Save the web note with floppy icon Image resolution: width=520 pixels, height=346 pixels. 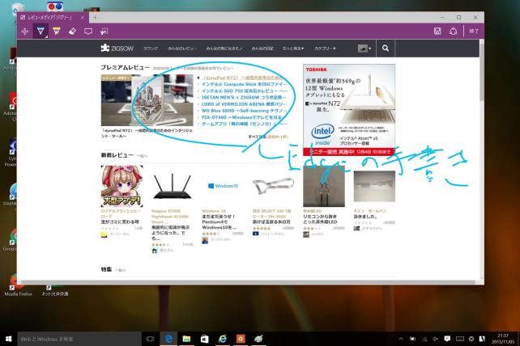437,31
